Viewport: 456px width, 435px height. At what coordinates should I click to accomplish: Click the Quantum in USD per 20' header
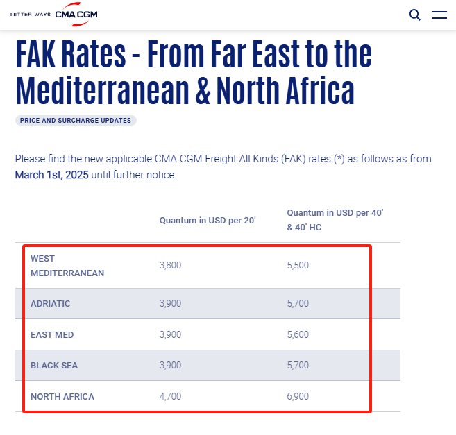208,221
